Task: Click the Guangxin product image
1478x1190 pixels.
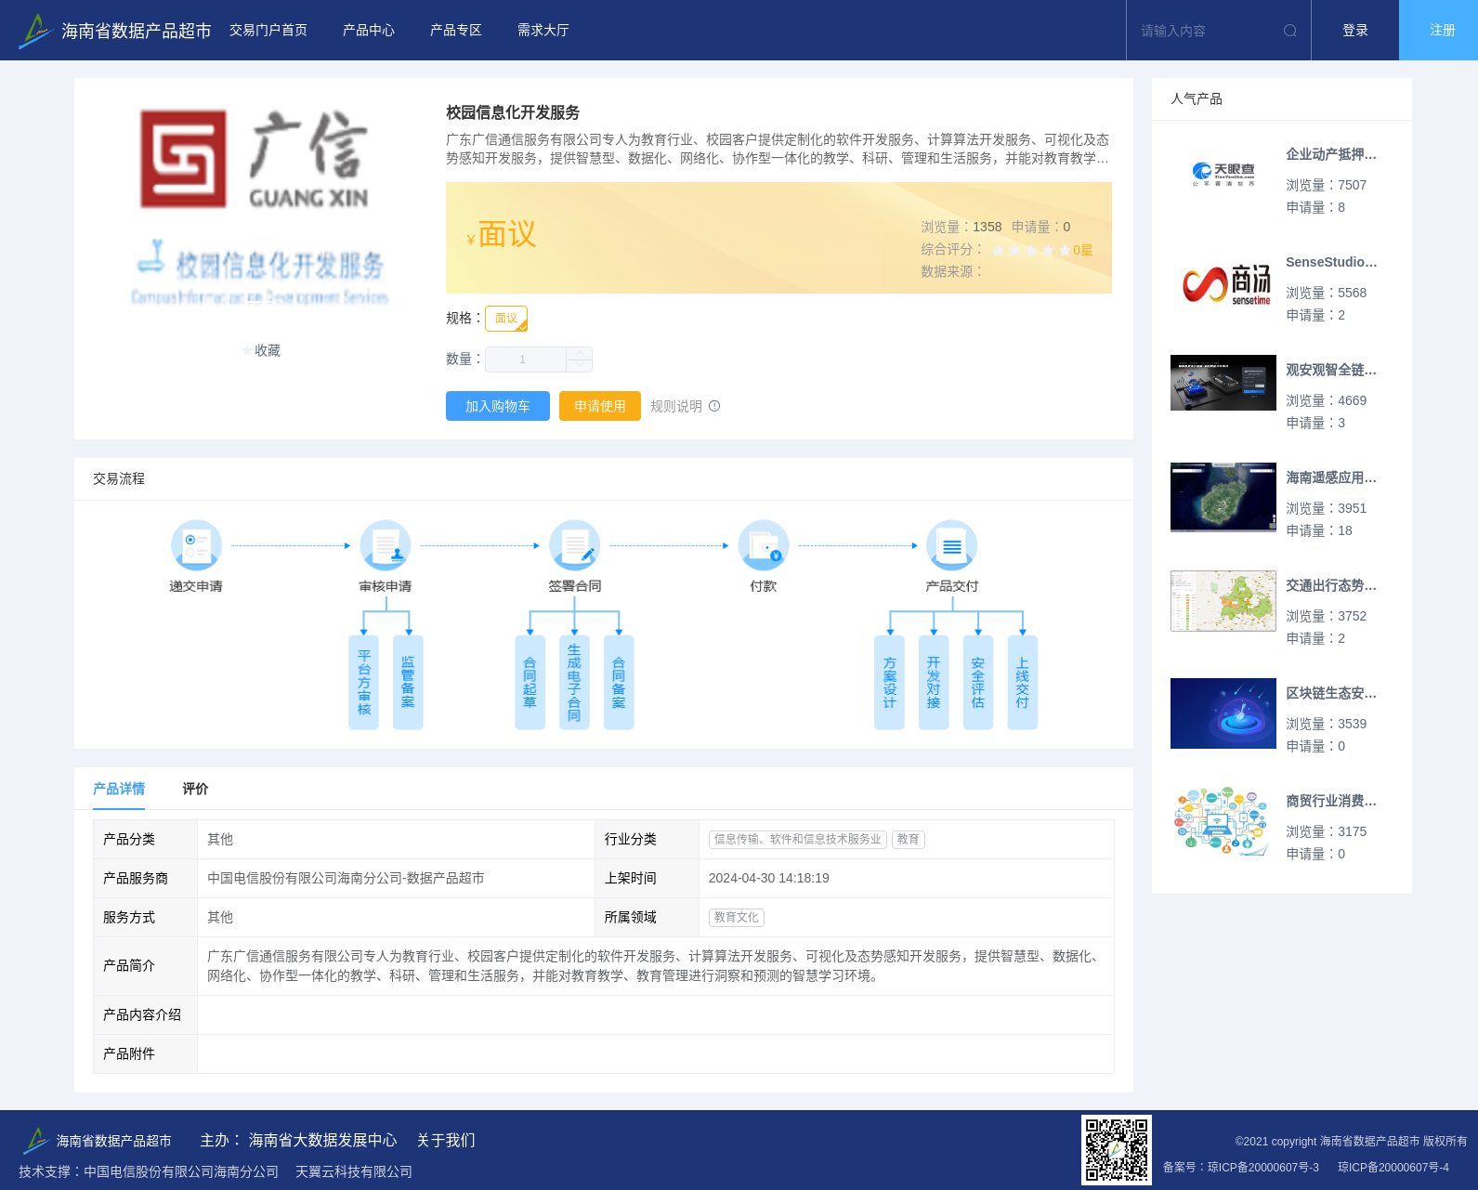Action: pos(260,208)
